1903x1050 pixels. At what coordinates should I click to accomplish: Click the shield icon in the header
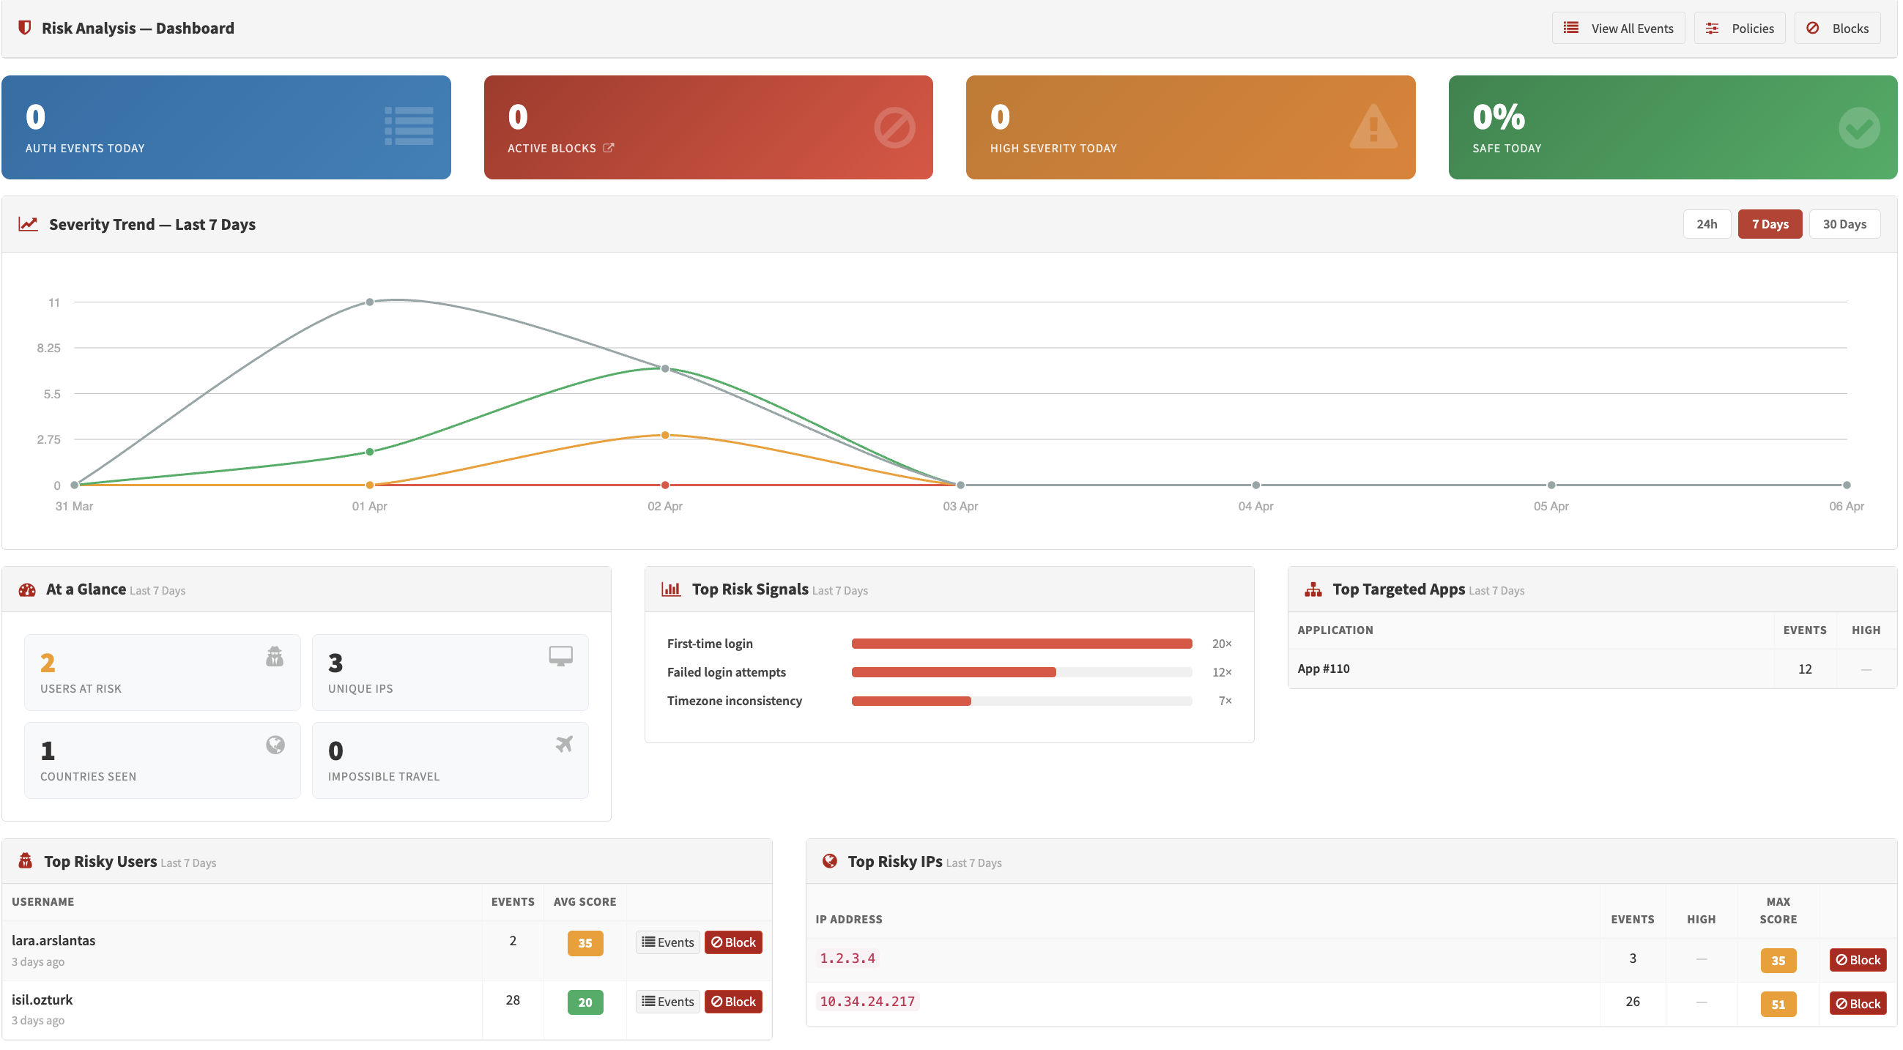(26, 28)
